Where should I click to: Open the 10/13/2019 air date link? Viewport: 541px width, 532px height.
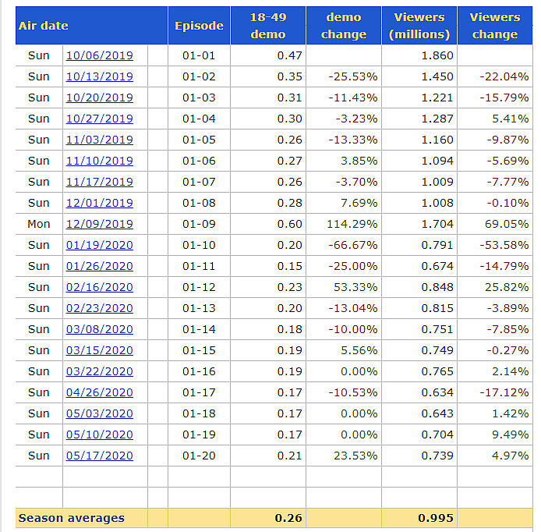pos(99,76)
